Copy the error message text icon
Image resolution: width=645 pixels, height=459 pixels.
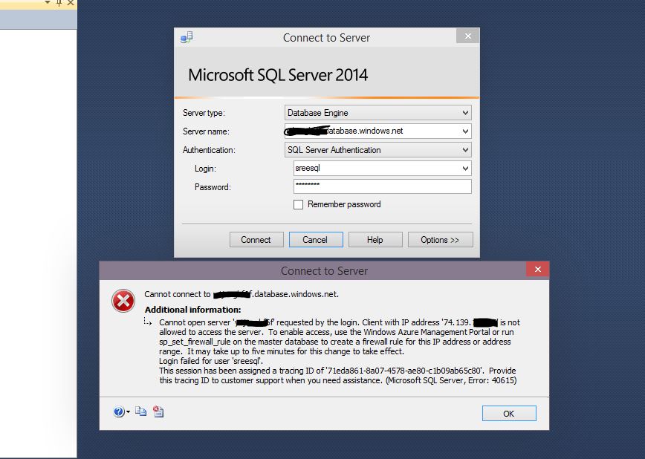pos(141,412)
